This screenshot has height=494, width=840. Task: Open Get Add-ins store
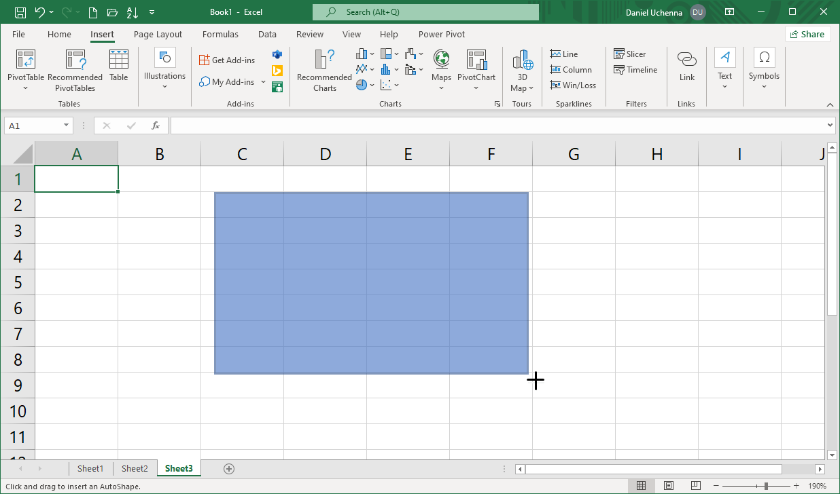[x=227, y=60]
